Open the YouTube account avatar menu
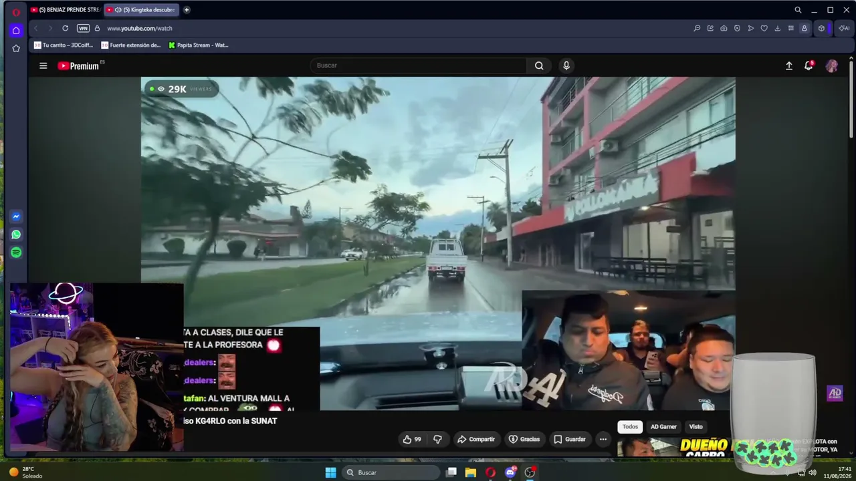This screenshot has height=481, width=856. pos(831,65)
